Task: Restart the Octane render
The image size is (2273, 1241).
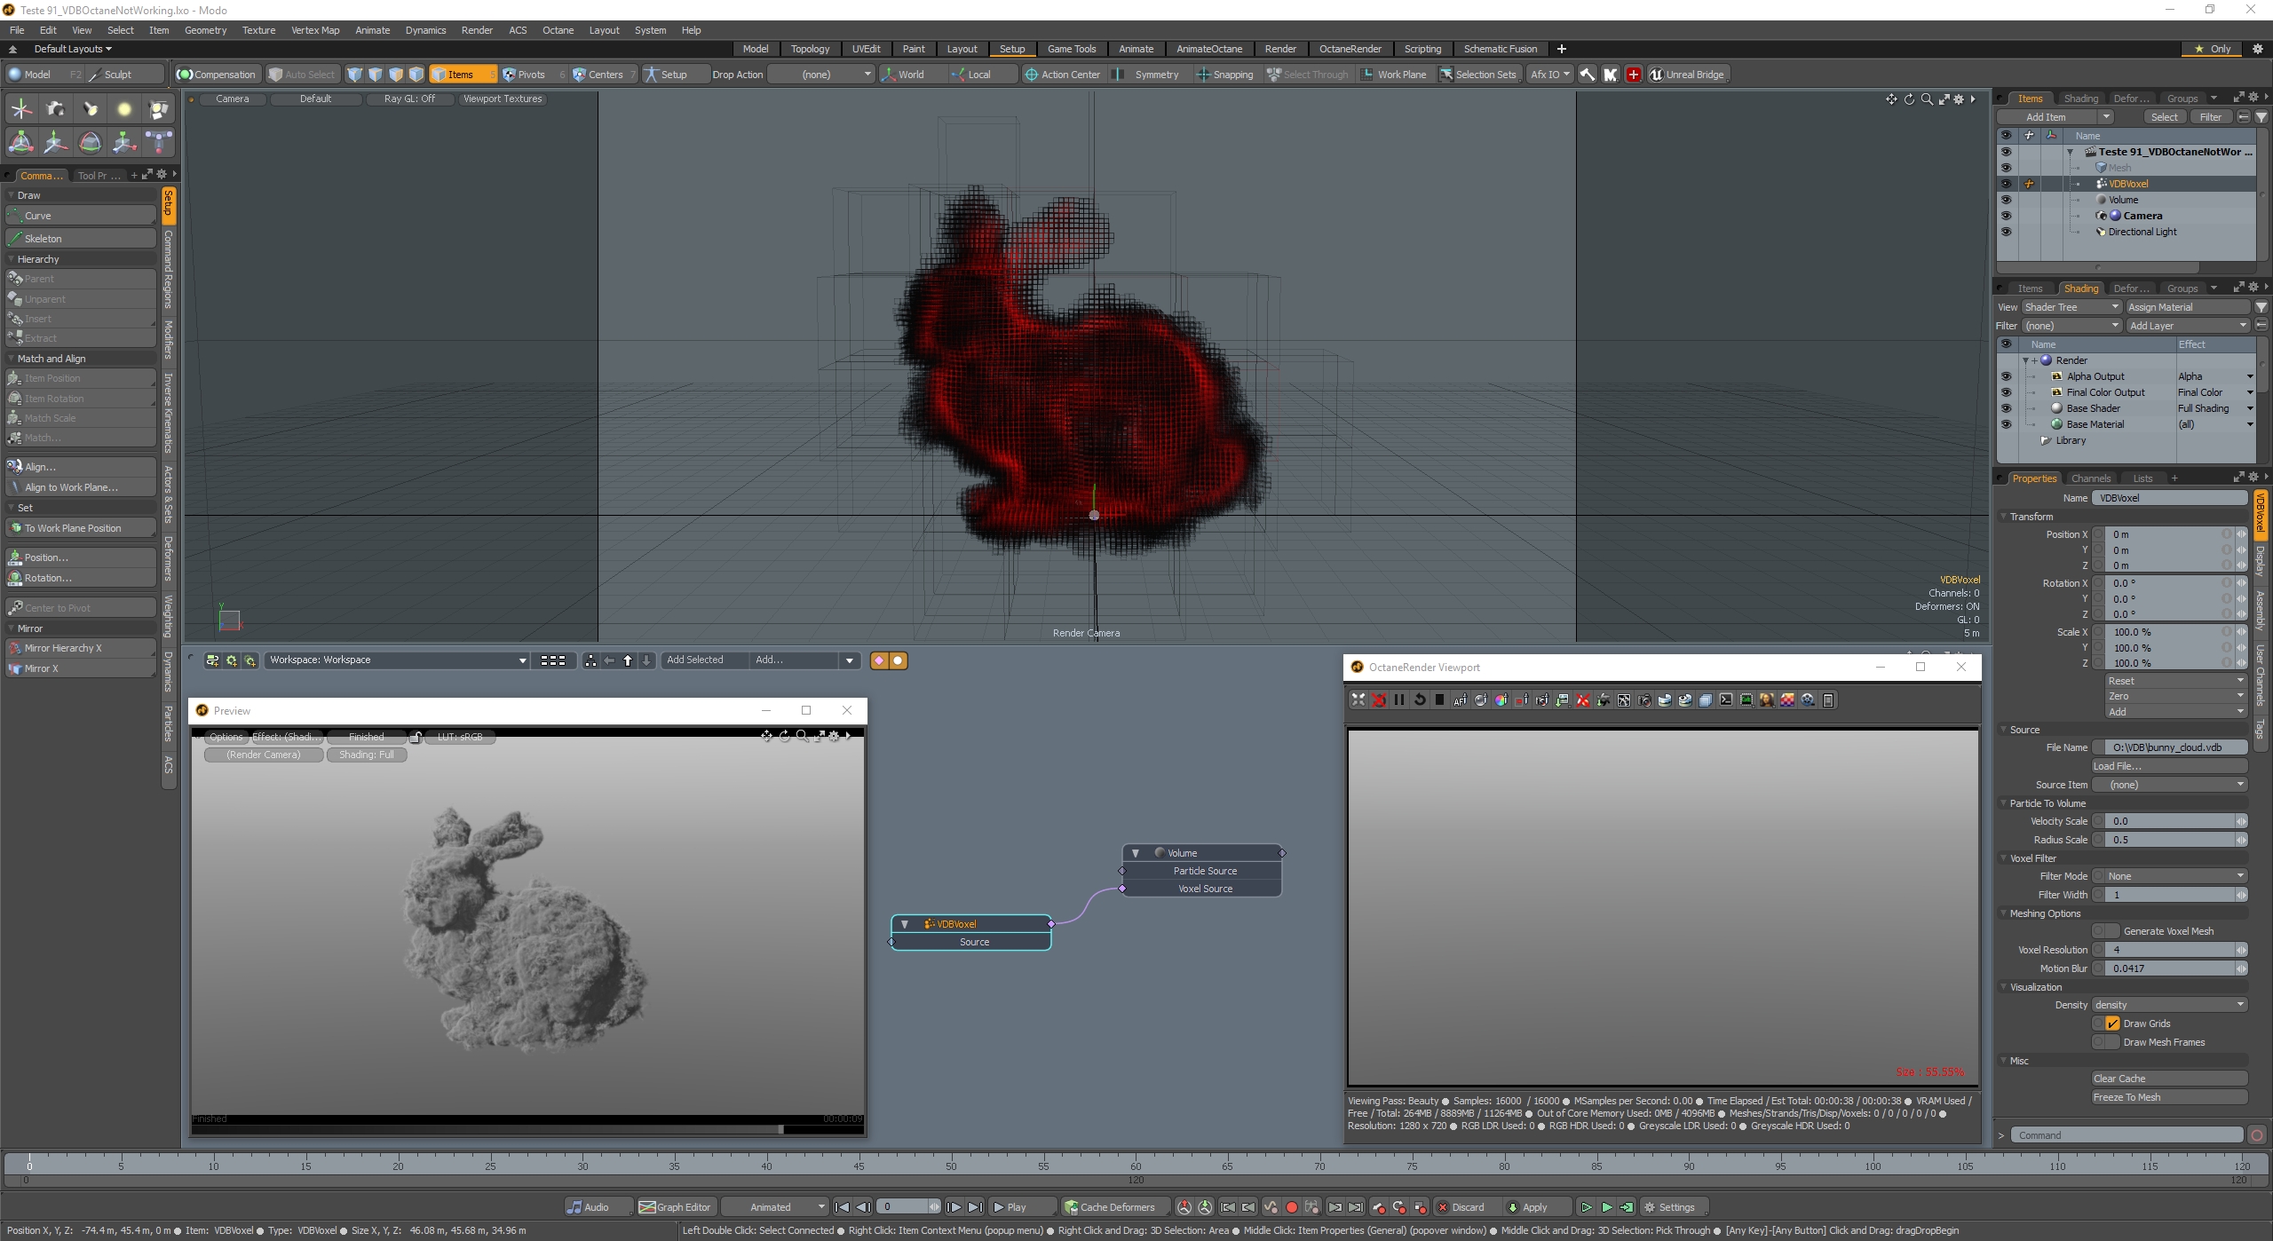Action: tap(1419, 700)
